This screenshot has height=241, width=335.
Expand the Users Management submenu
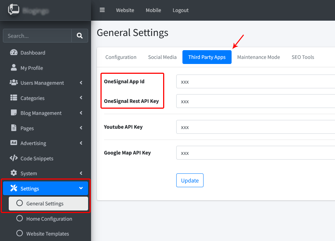[81, 83]
